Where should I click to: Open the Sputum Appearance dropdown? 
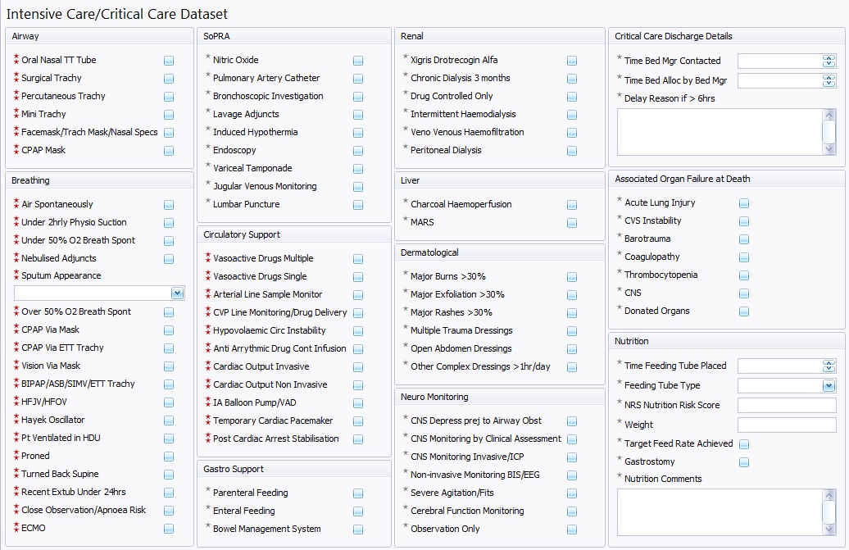(x=177, y=293)
